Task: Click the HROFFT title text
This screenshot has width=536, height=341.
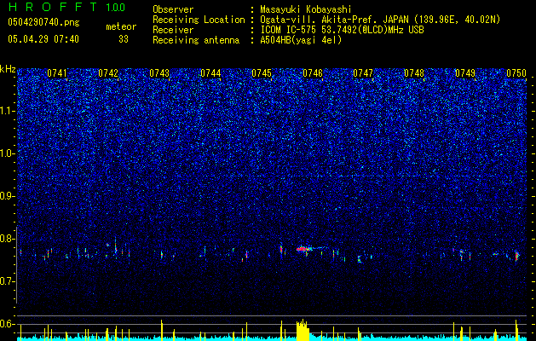Action: coord(53,7)
